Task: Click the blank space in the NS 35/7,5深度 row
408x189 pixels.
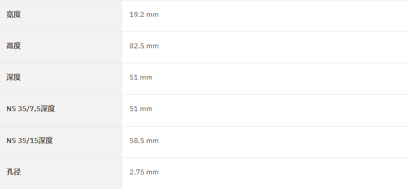Action: point(280,111)
